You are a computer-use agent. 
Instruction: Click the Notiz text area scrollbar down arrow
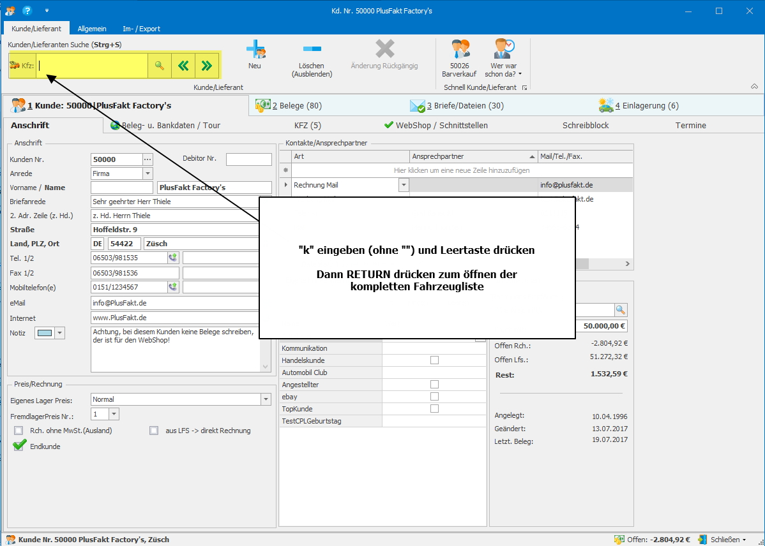pos(266,367)
